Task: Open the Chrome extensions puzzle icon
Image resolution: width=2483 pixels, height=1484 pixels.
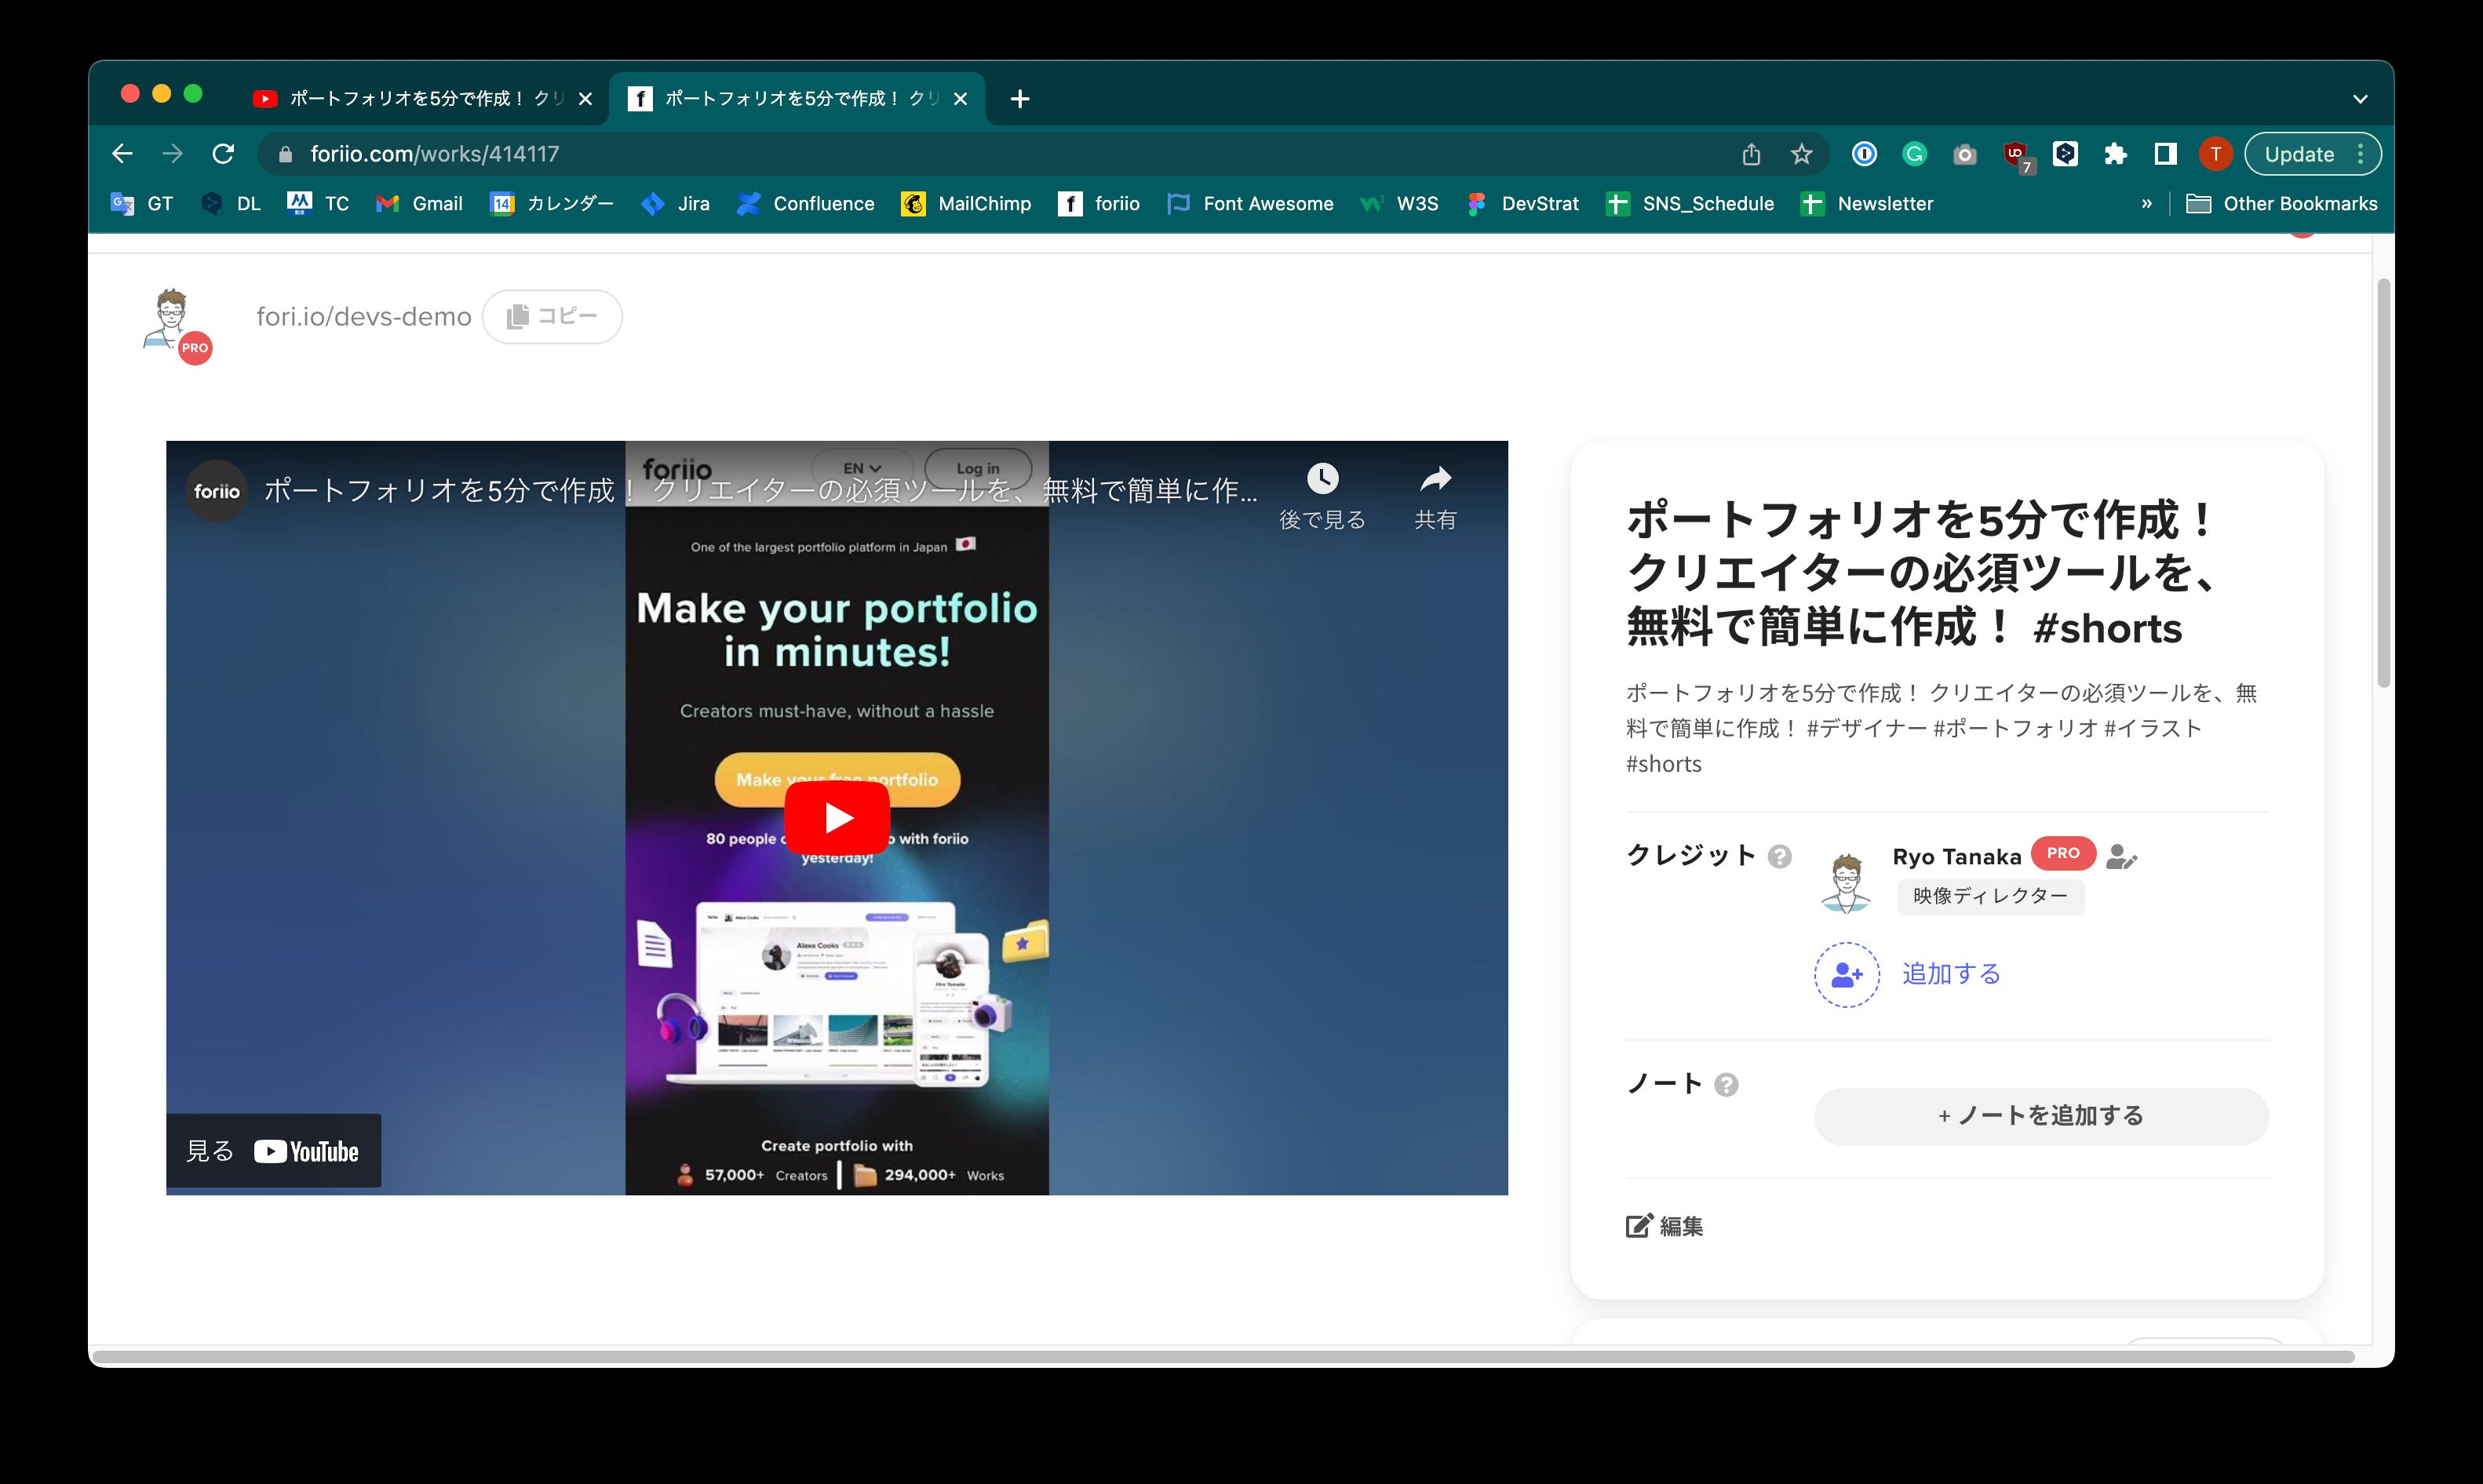Action: 2116,153
